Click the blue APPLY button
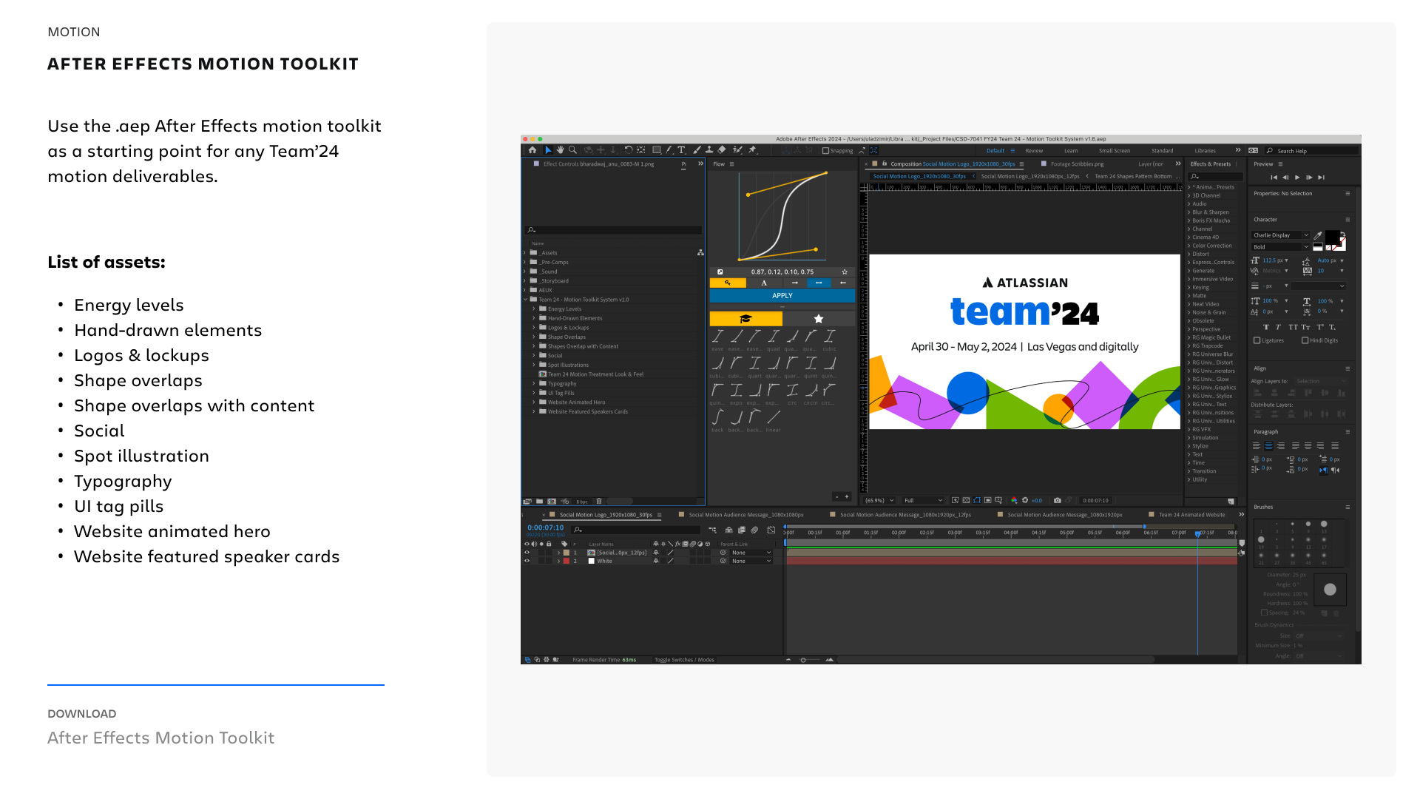 point(782,296)
